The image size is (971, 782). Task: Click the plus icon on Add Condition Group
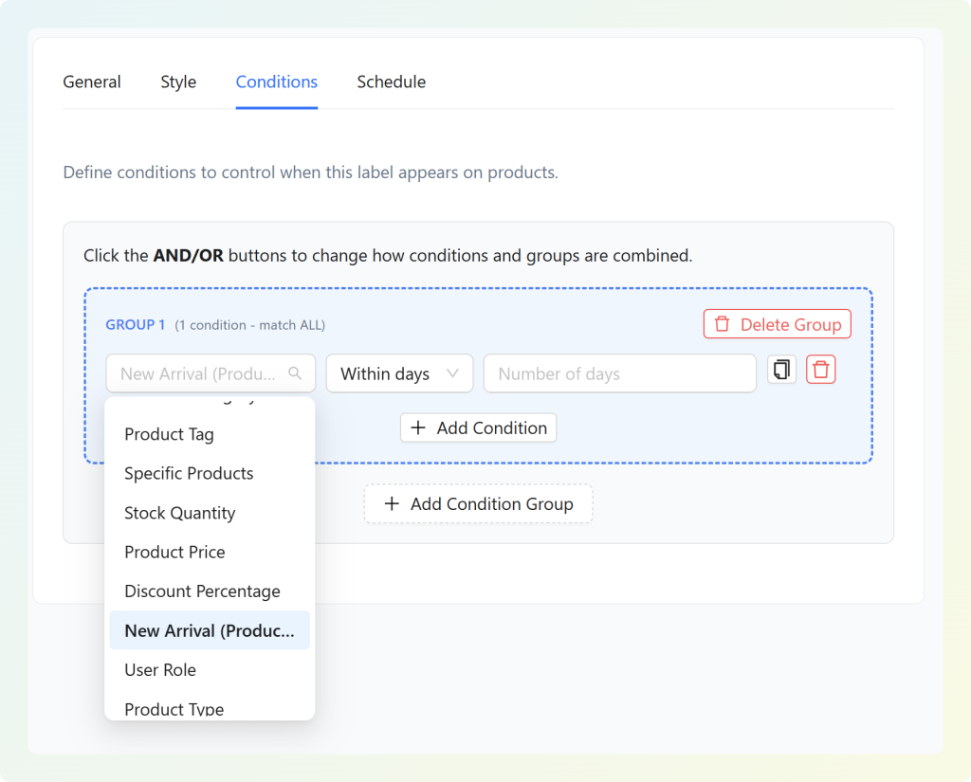point(392,503)
